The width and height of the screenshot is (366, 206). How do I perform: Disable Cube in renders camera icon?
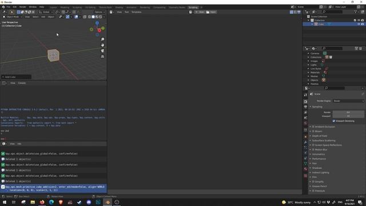pyautogui.click(x=363, y=24)
